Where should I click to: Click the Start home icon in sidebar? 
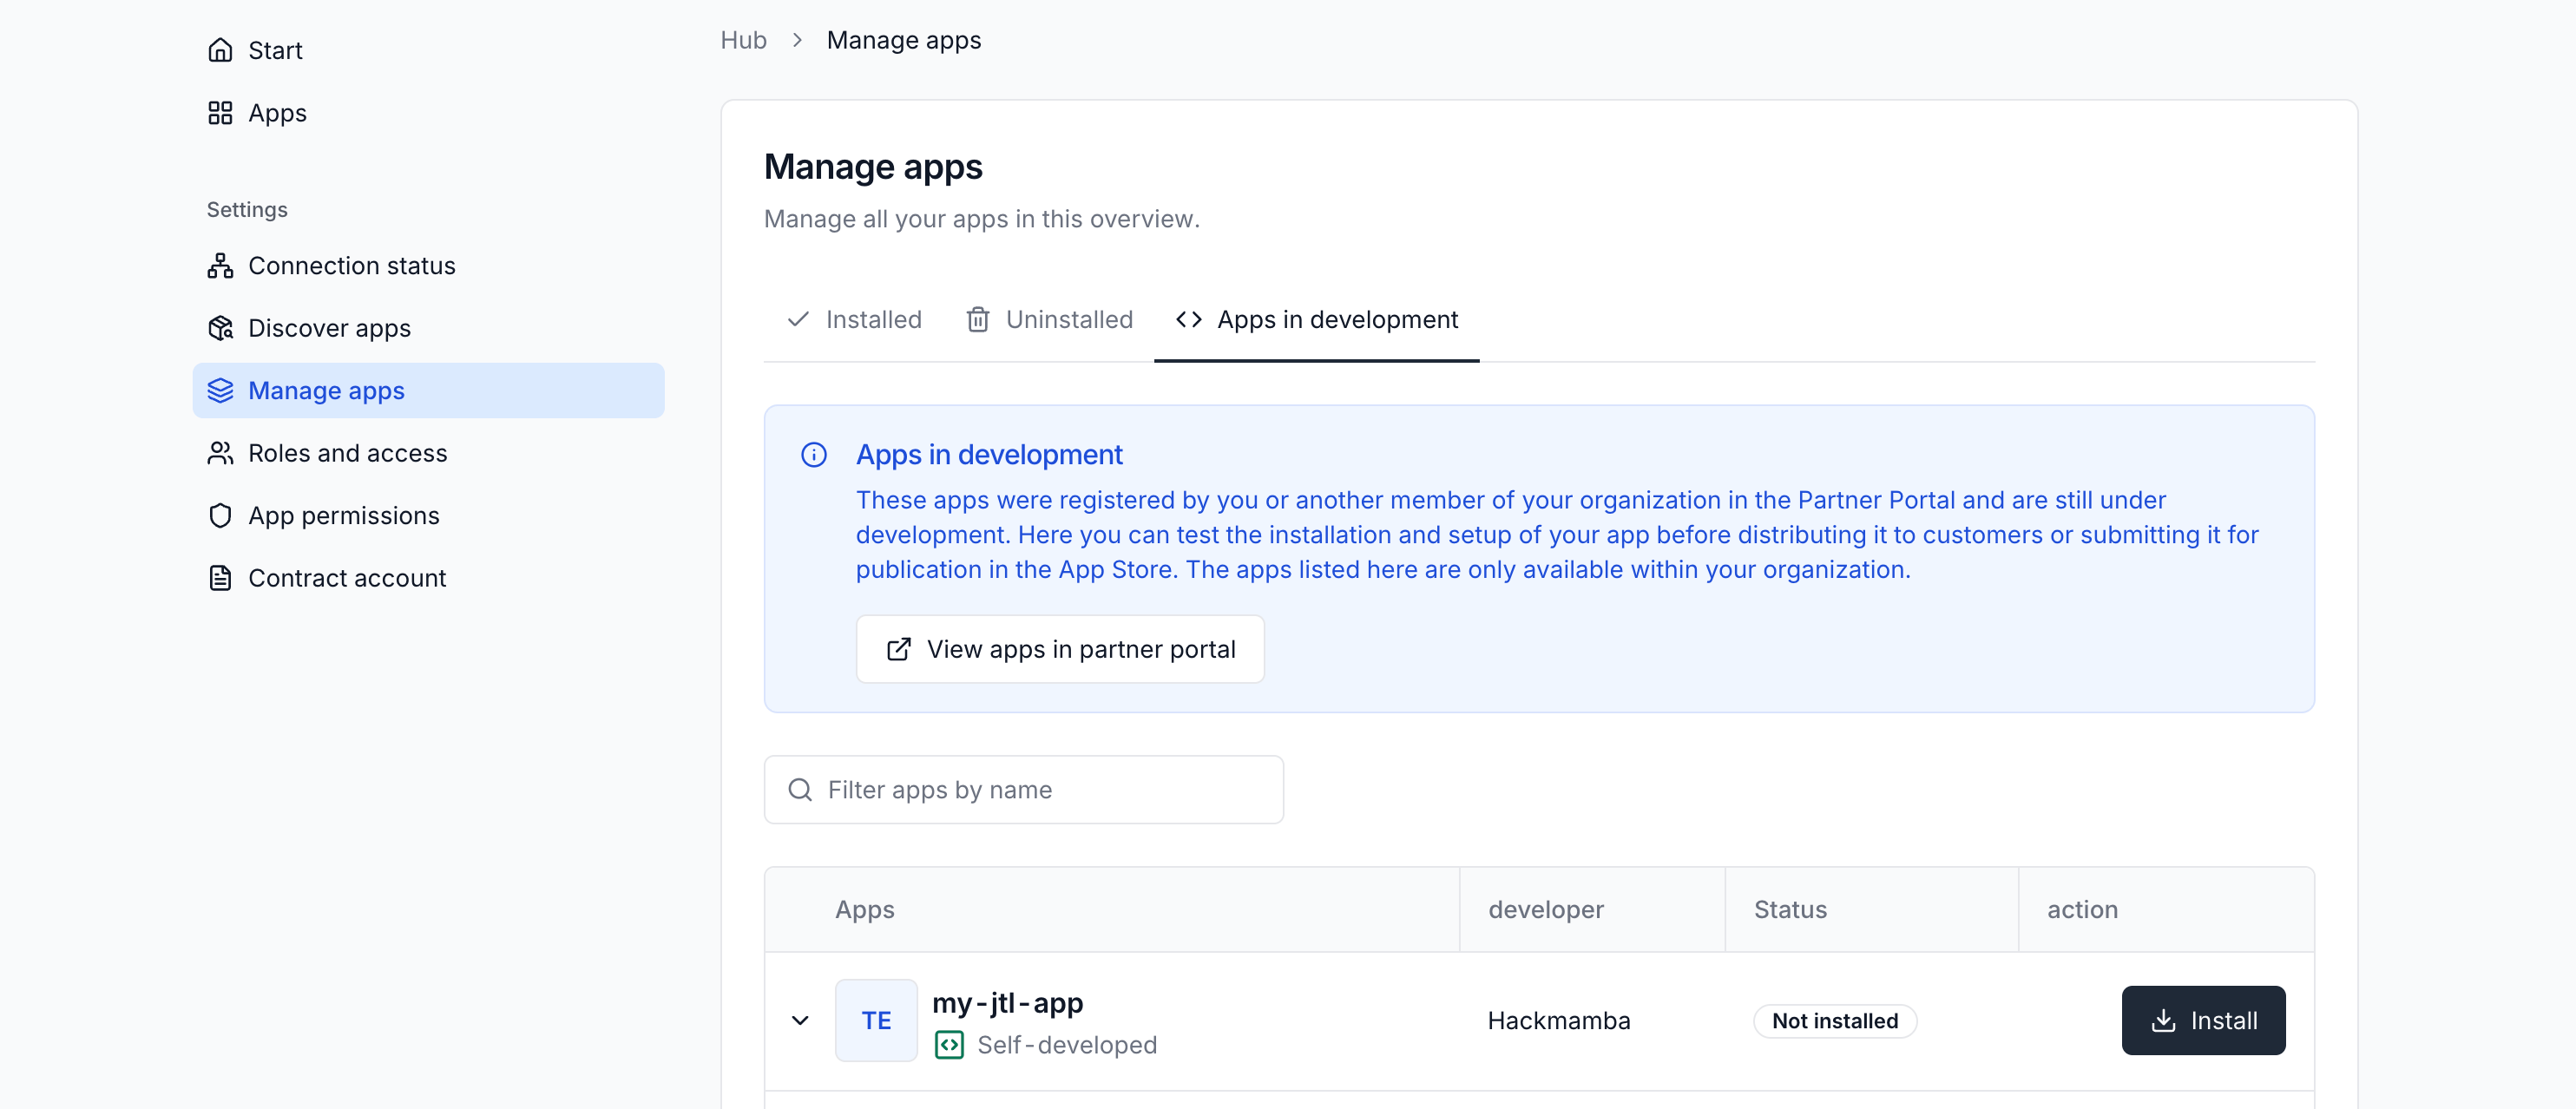[220, 50]
